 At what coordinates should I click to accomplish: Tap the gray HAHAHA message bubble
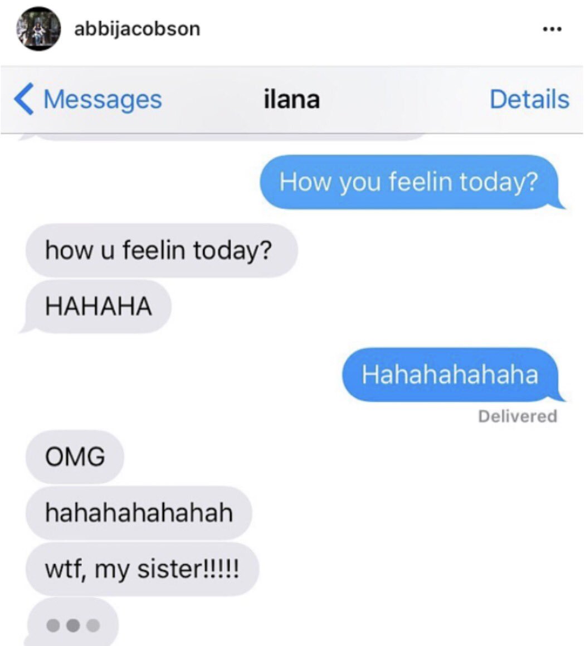pyautogui.click(x=97, y=307)
